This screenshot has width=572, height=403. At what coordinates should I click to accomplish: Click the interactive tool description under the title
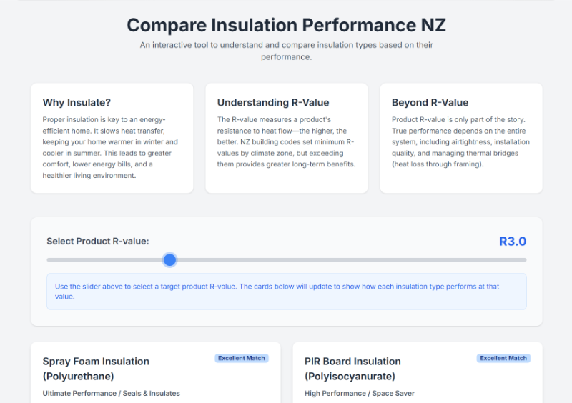[x=286, y=51]
